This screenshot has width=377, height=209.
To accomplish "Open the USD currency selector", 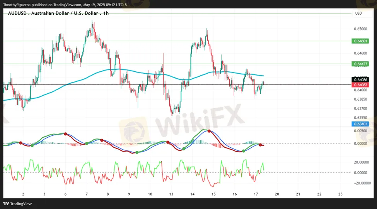I will 358,13.
